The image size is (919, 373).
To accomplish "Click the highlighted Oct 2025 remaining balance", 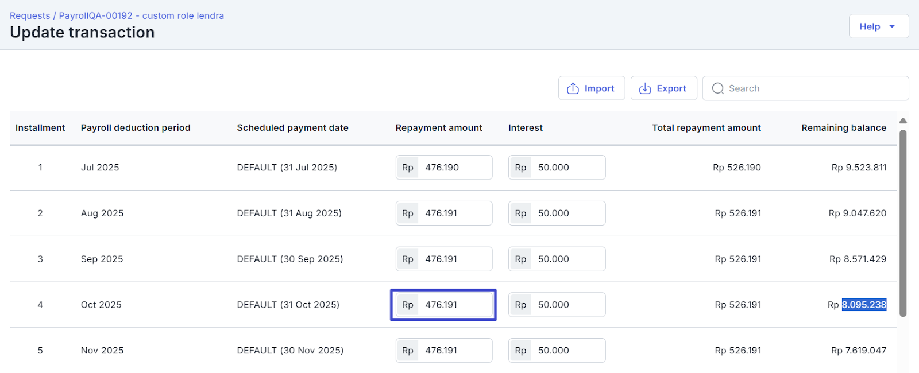I will pyautogui.click(x=864, y=305).
